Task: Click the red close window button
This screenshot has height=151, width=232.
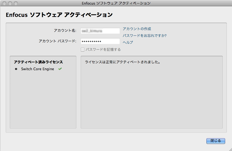Action: (4, 3)
